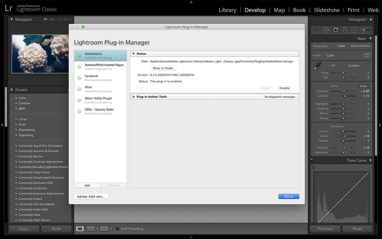The height and width of the screenshot is (239, 382).
Task: Set Navigator zoom to 1:1
Action: (59, 19)
